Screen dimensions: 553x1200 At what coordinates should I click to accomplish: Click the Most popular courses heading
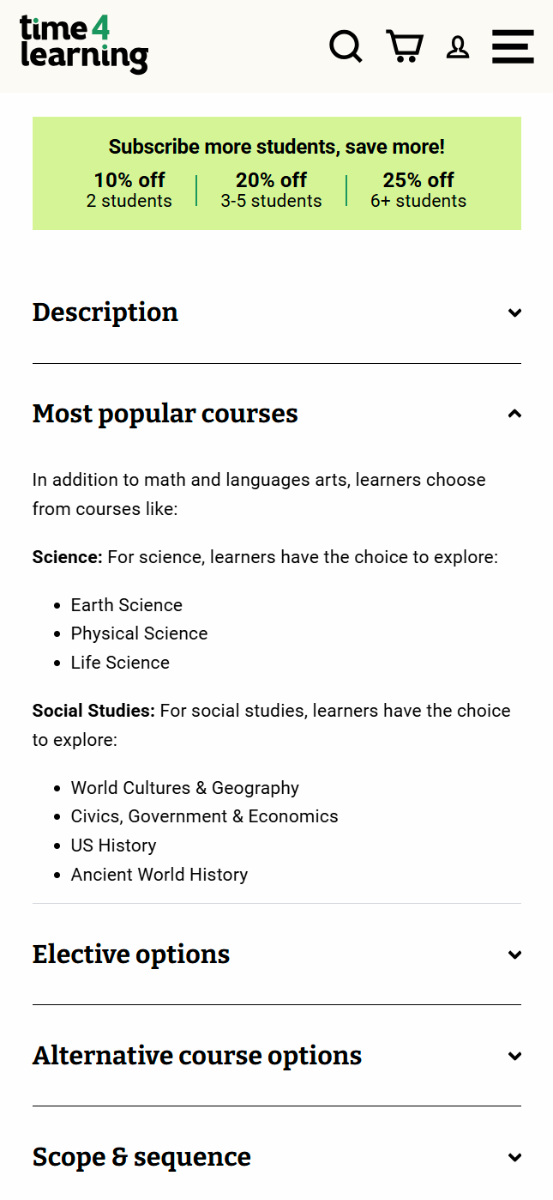point(165,414)
